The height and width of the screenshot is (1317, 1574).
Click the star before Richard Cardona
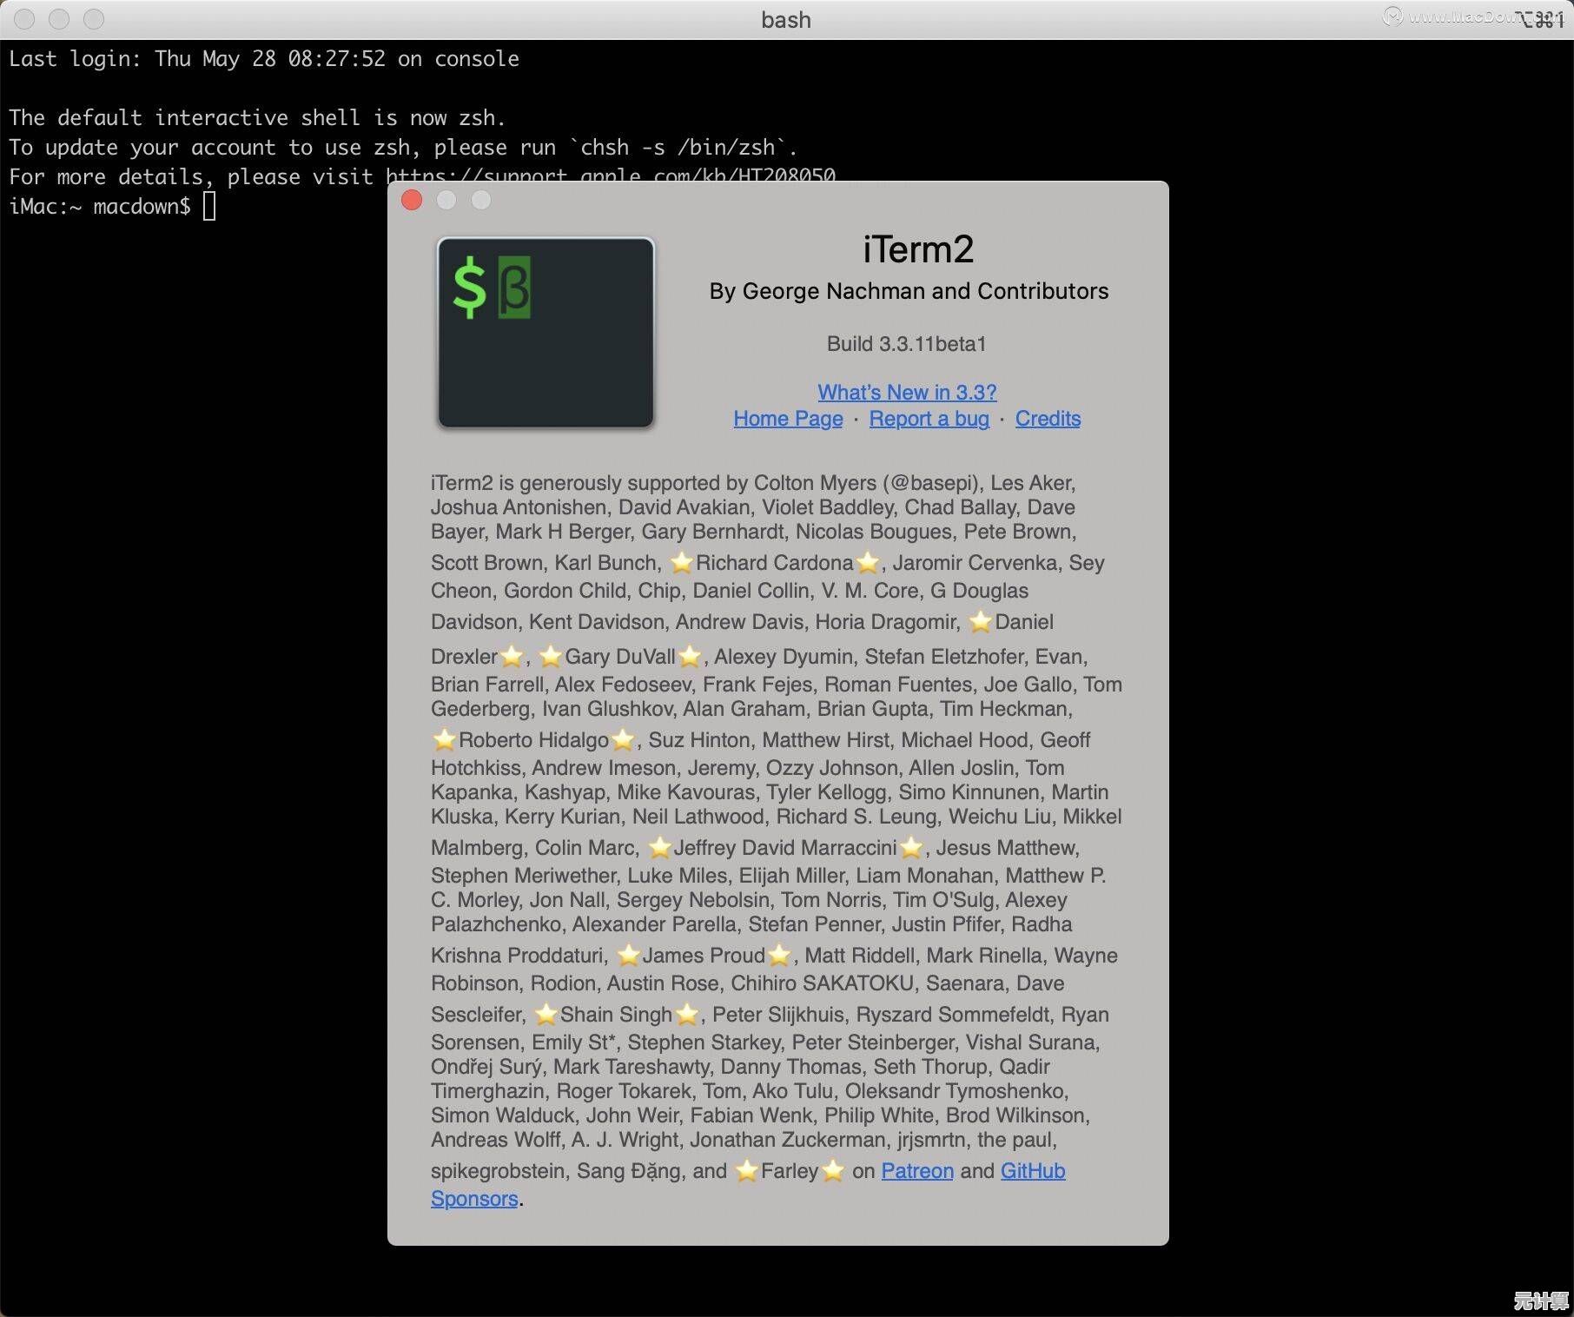[x=682, y=563]
